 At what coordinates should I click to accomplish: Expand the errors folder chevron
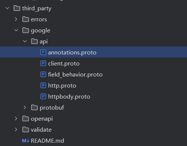(16, 19)
